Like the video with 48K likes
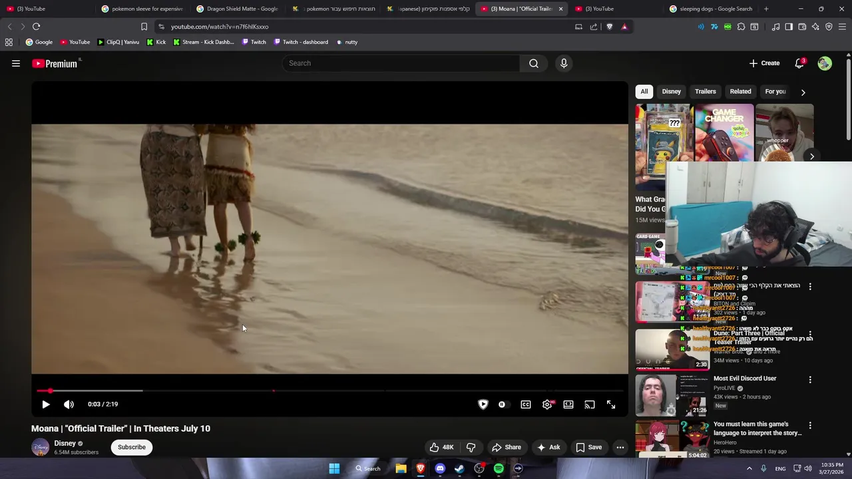 click(x=441, y=447)
